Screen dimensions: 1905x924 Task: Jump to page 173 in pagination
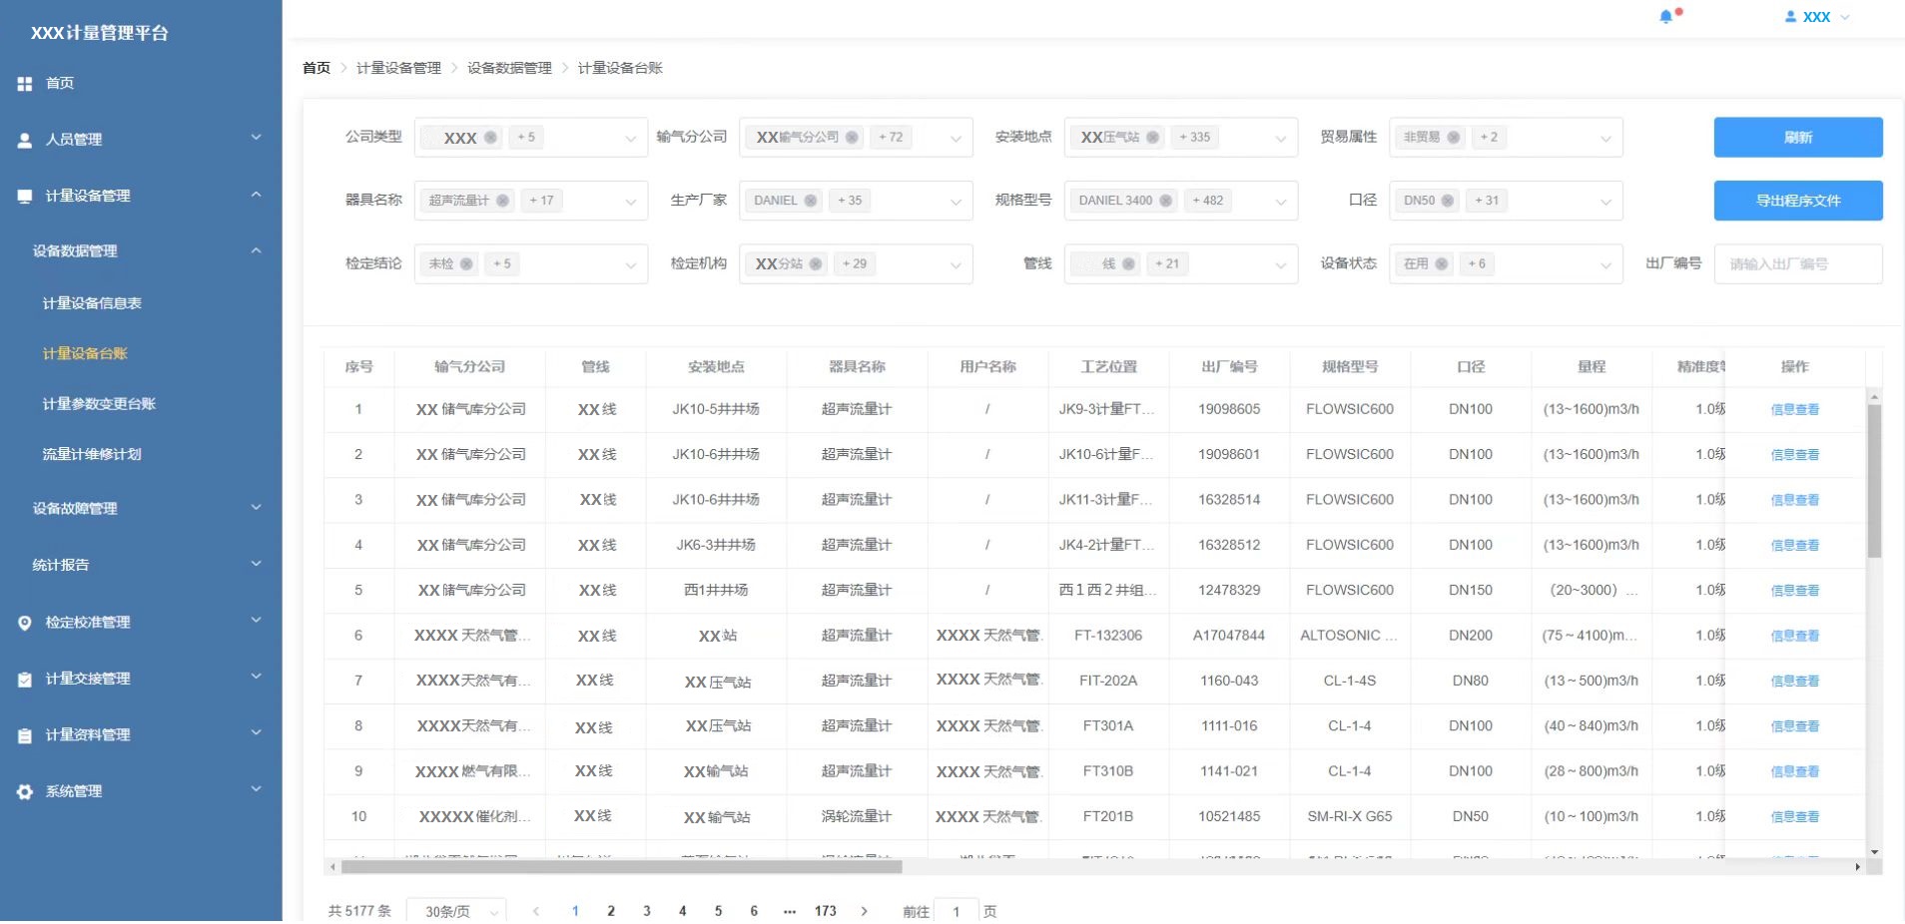coord(825,912)
